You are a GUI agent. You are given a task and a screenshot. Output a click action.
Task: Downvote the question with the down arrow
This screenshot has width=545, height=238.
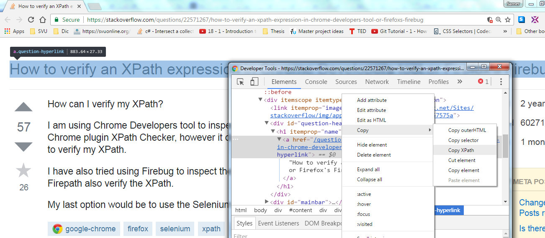(23, 147)
